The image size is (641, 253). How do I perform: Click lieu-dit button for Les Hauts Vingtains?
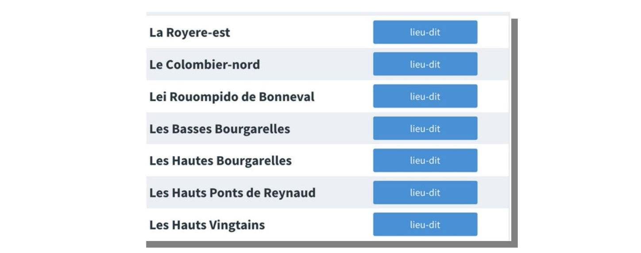click(x=425, y=225)
